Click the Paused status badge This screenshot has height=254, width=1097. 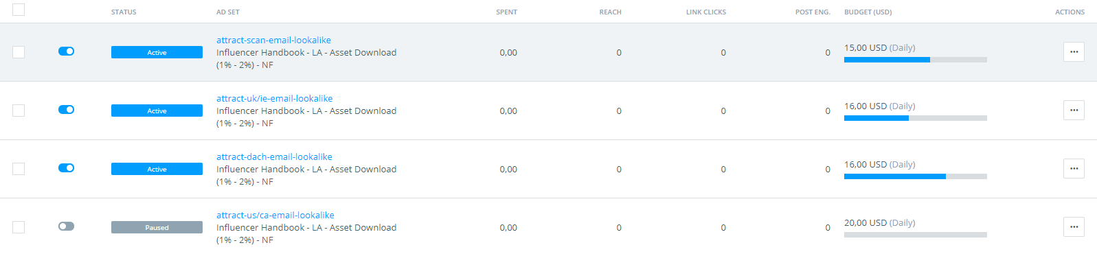pos(157,227)
